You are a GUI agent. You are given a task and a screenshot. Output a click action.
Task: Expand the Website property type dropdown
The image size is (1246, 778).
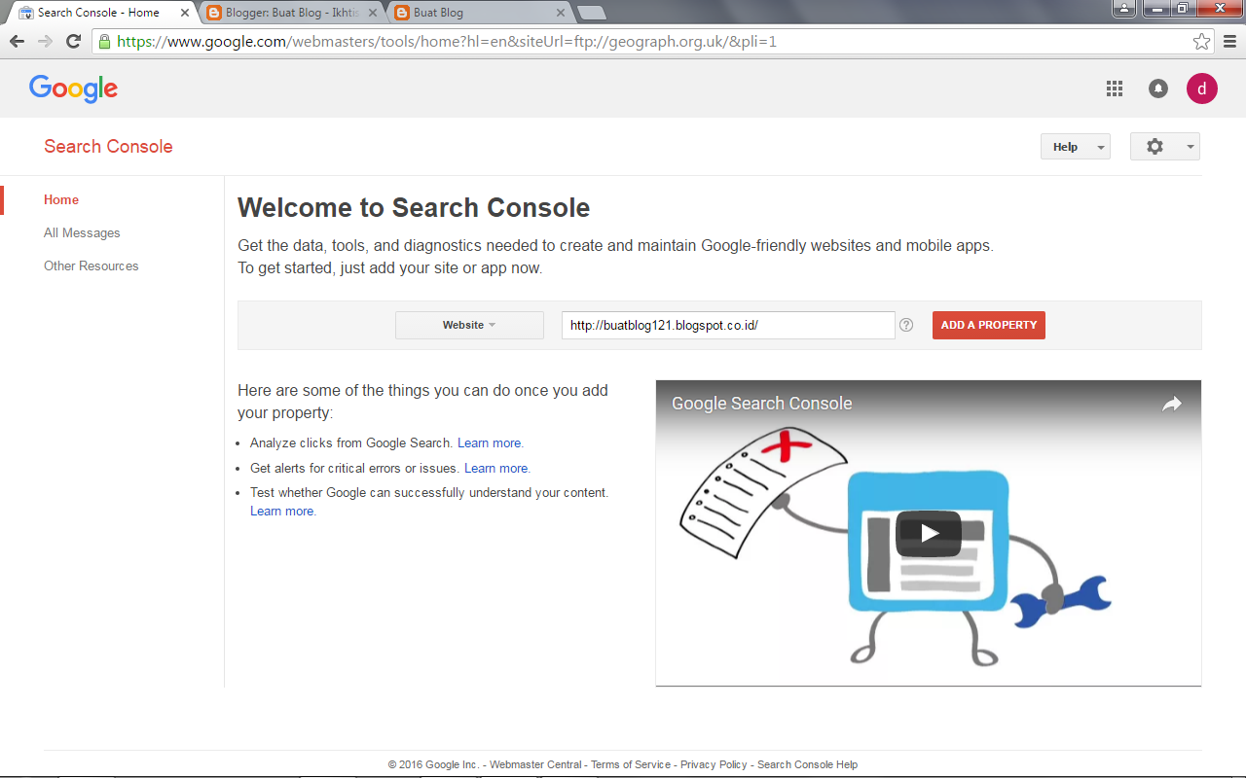coord(469,325)
